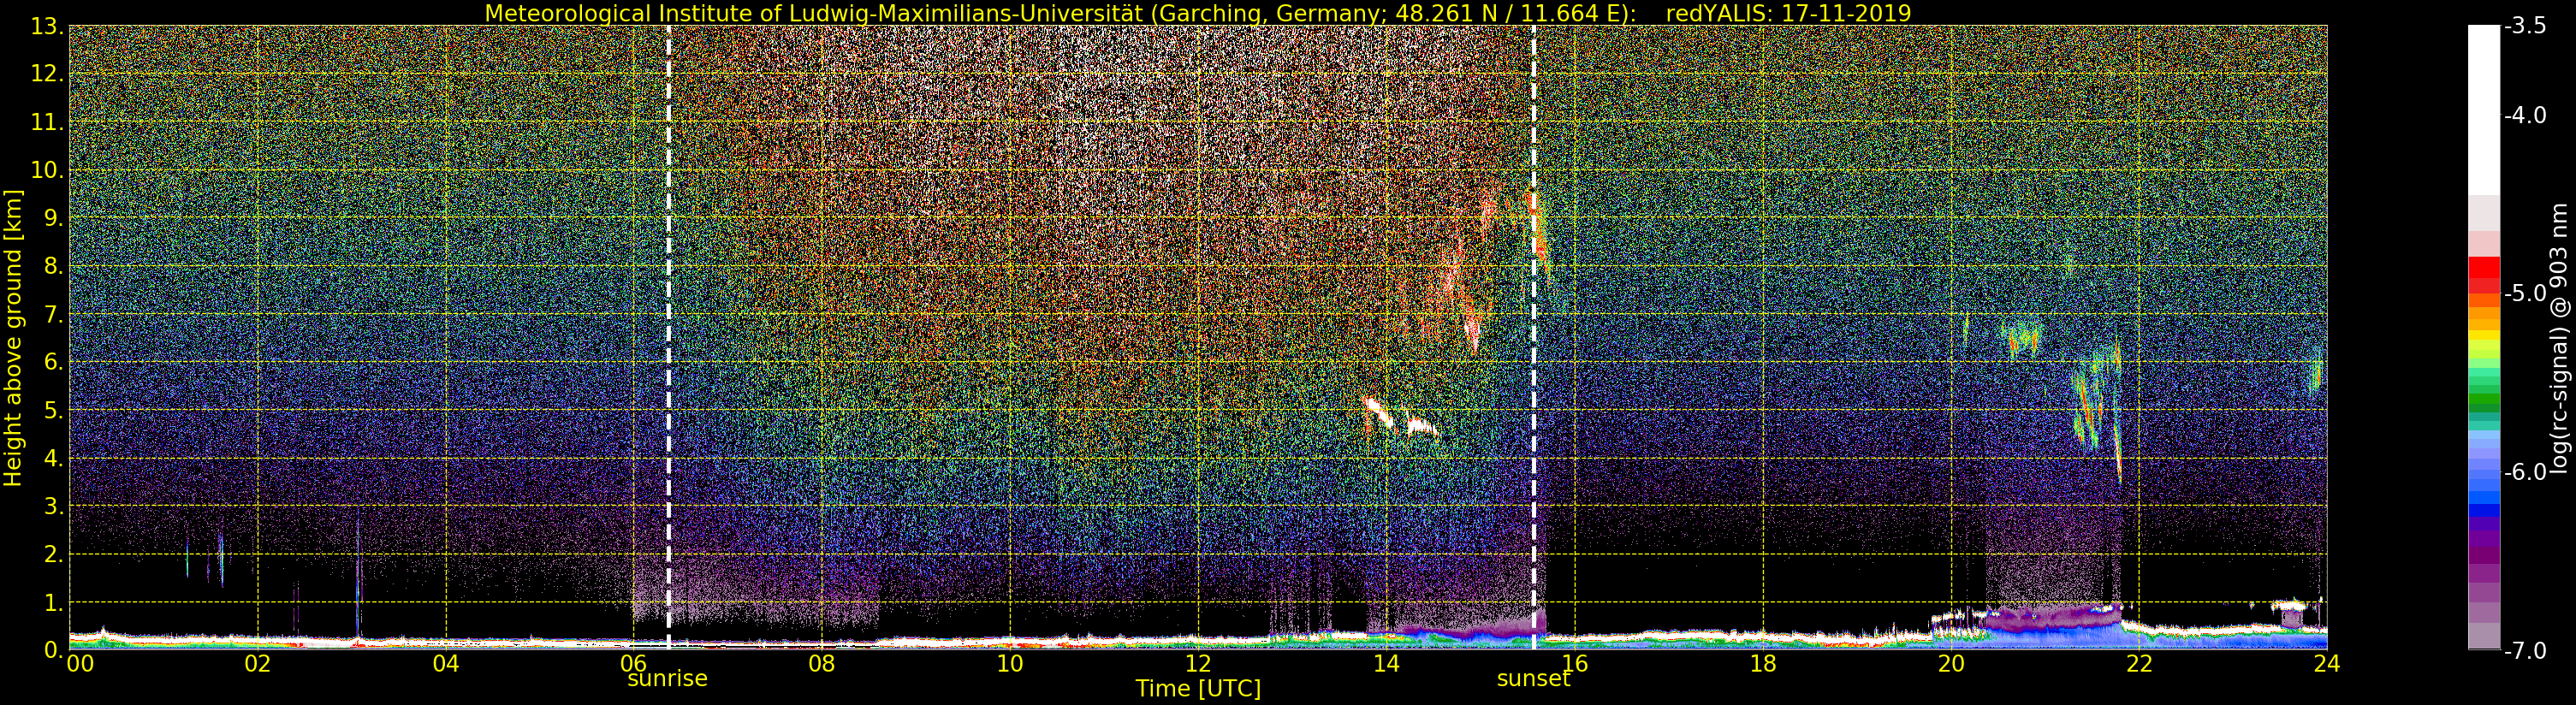Viewport: 2576px width, 705px height.
Task: Click the y-axis tick label '6.'
Action: [54, 363]
